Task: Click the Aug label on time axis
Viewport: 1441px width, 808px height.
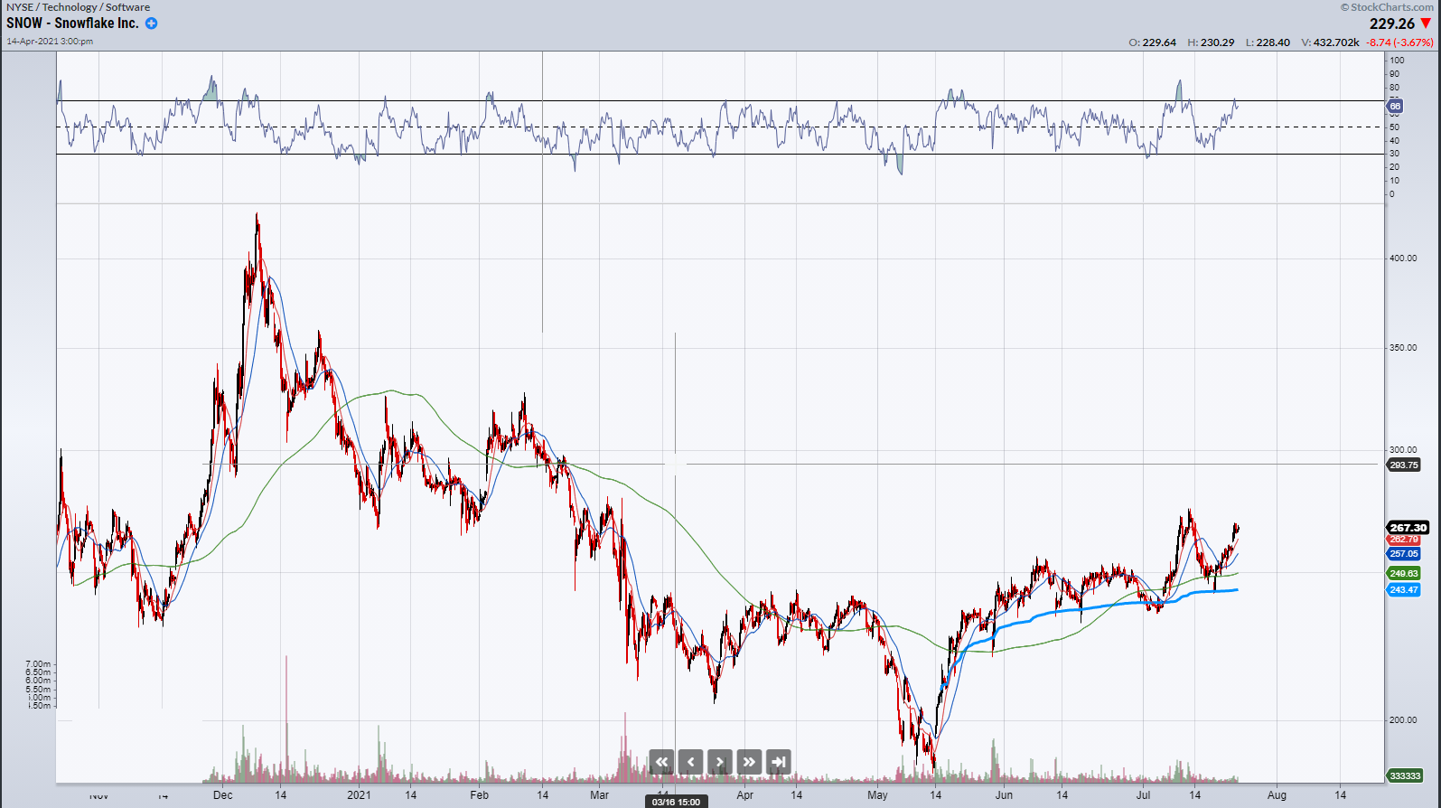Action: pos(1277,795)
